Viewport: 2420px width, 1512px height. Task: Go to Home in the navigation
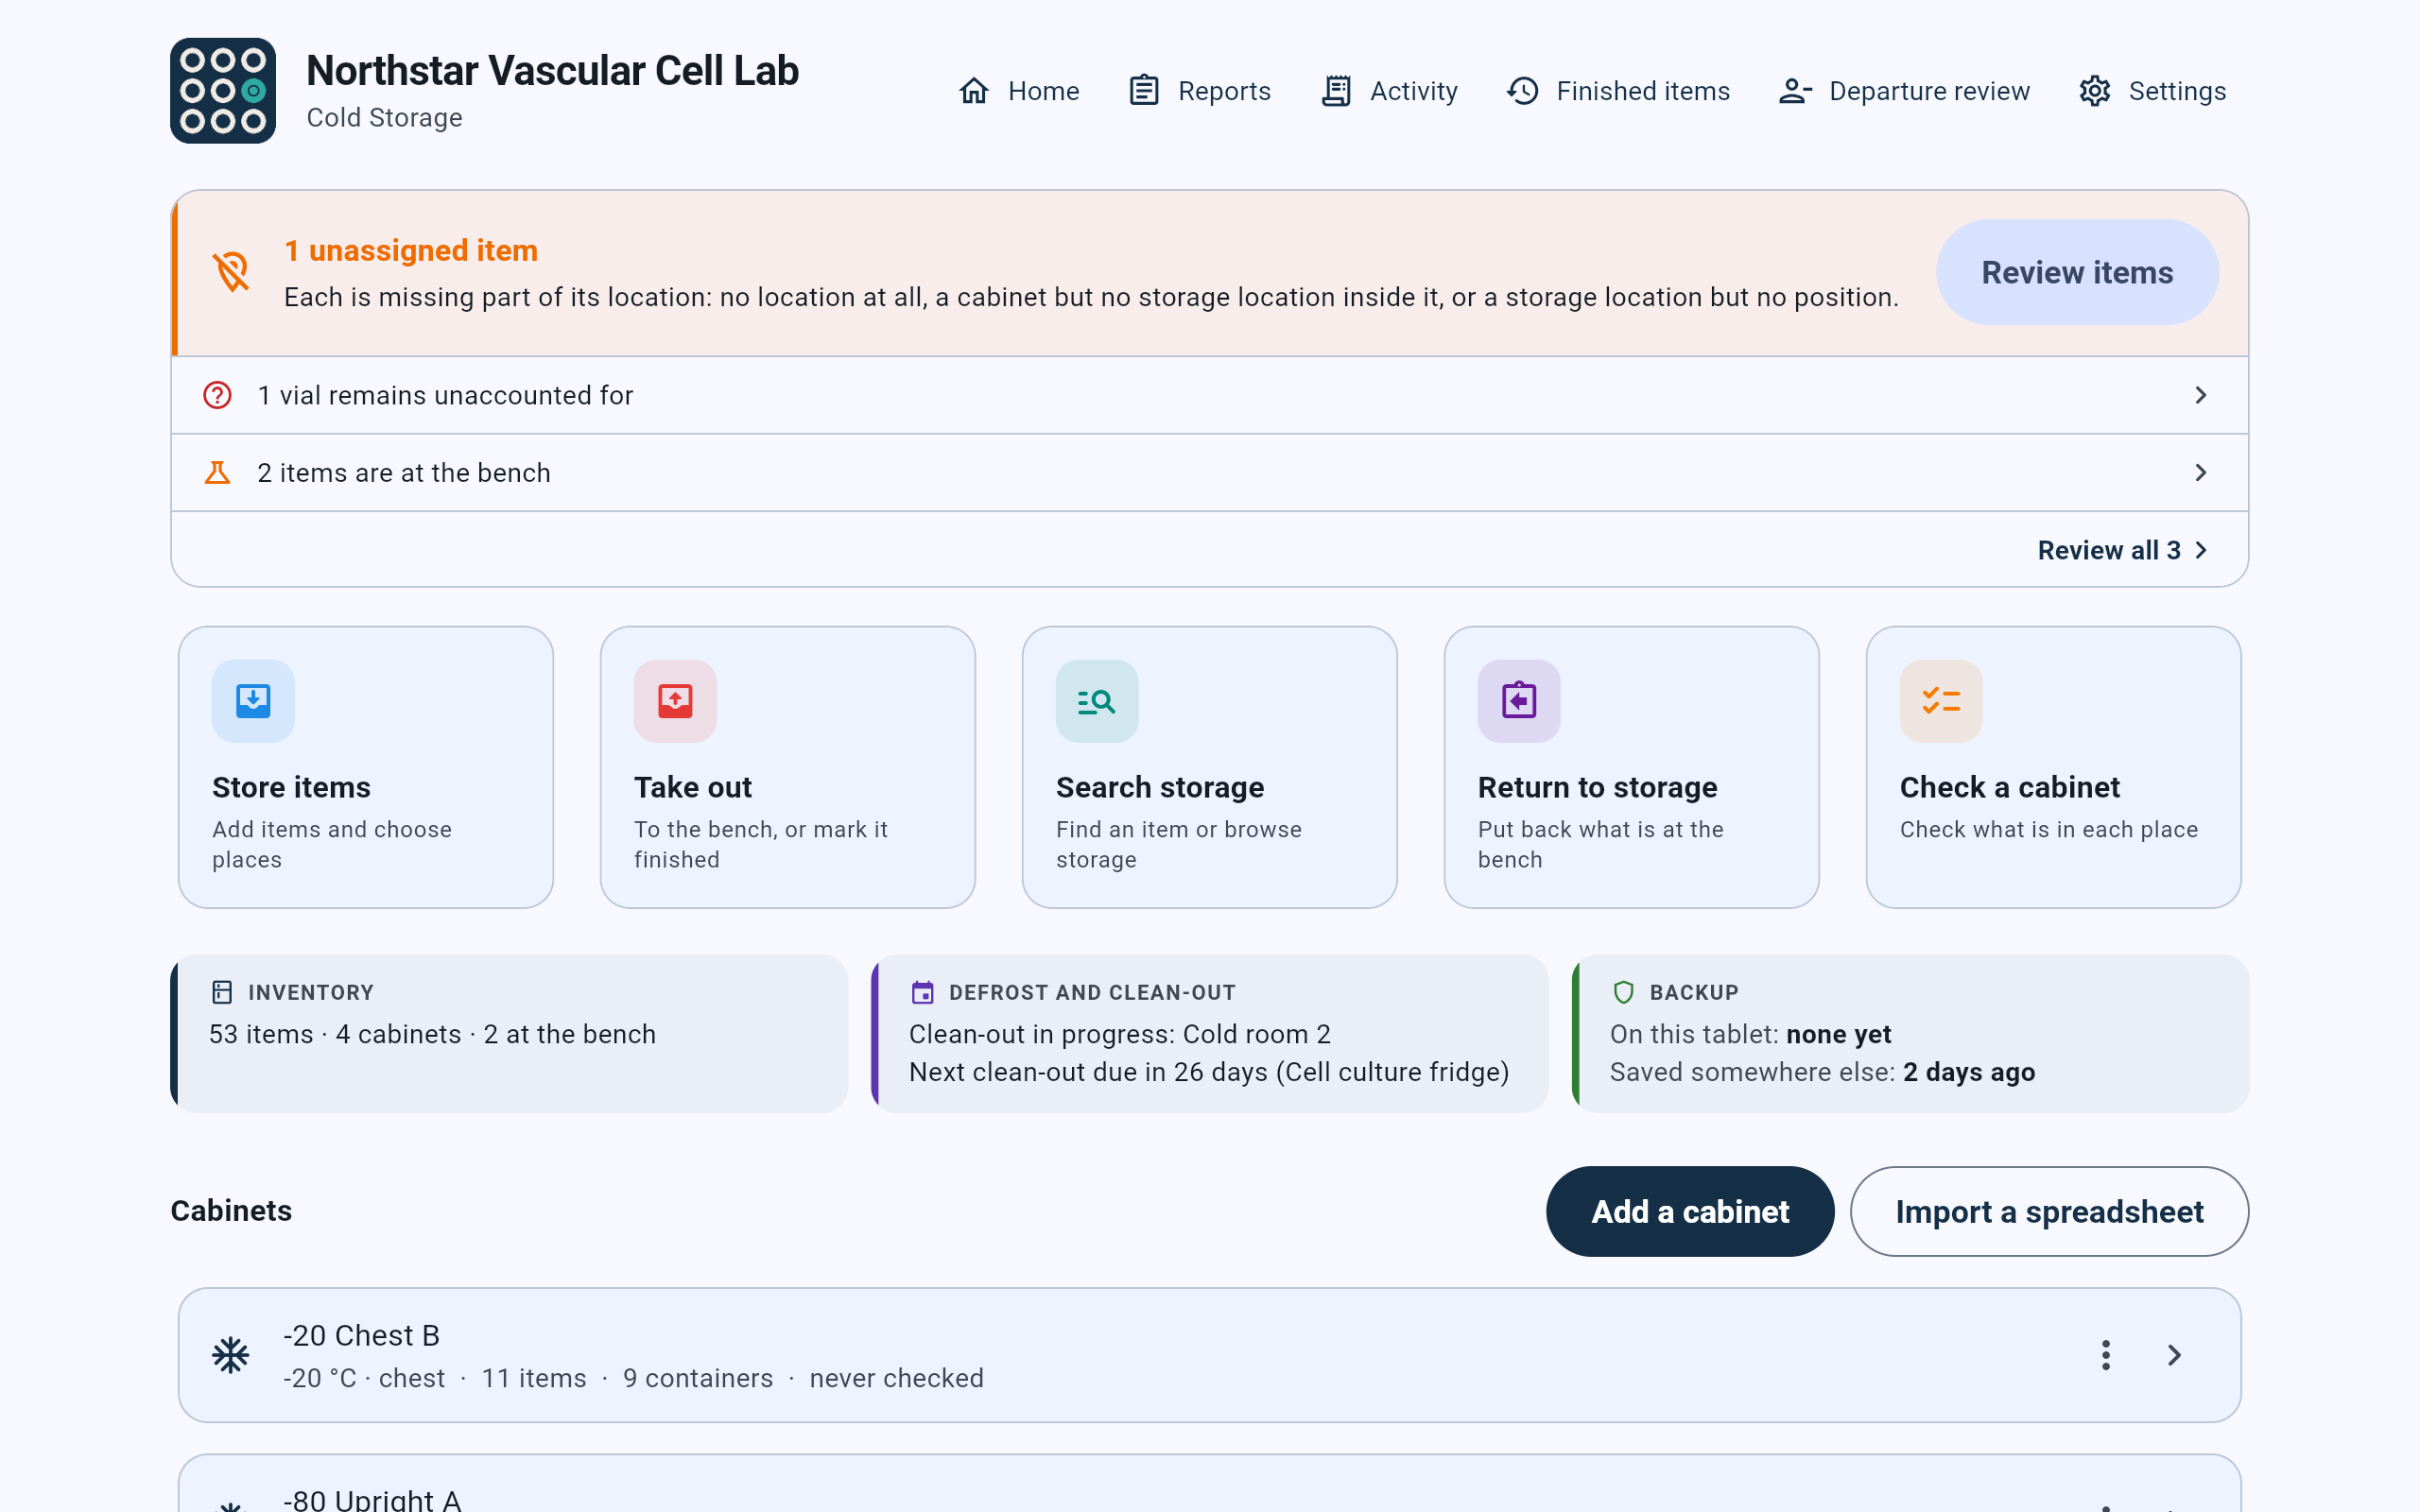pos(1019,91)
